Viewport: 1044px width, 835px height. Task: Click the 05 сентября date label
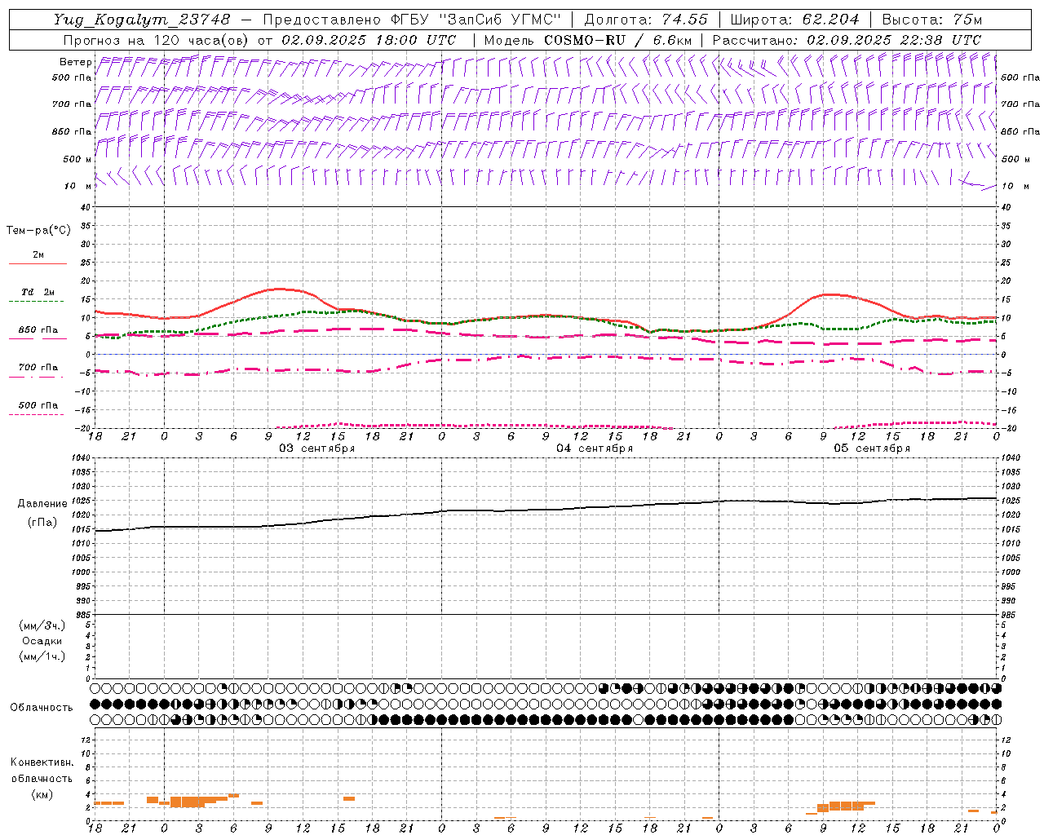point(872,448)
